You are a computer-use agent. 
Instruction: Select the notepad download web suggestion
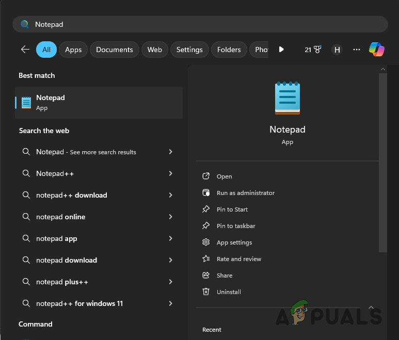pos(99,260)
